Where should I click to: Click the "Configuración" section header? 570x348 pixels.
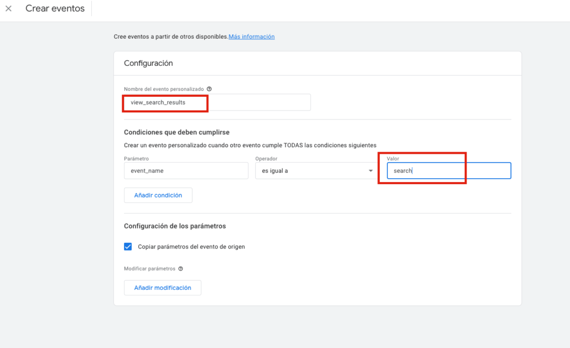[147, 63]
